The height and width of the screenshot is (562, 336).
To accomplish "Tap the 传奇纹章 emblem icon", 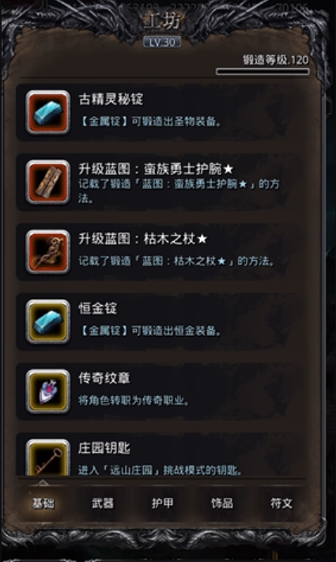I will coord(47,391).
